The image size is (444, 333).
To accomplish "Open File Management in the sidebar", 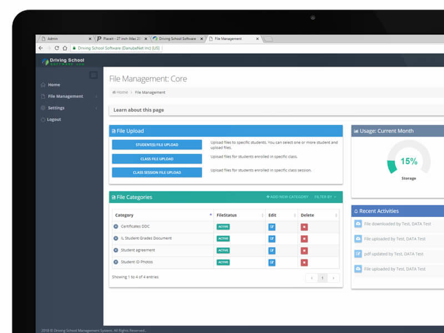I will 65,96.
